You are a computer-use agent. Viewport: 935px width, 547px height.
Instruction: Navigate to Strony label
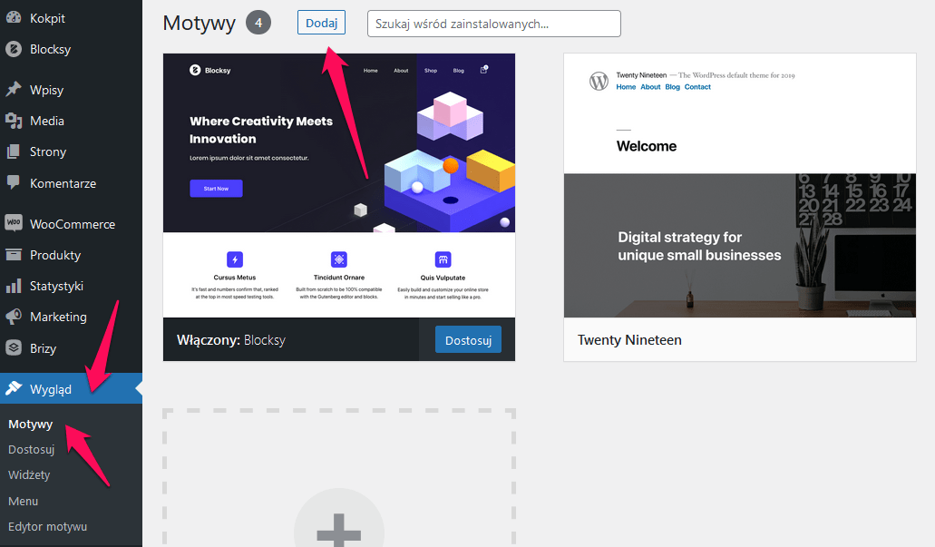click(48, 152)
